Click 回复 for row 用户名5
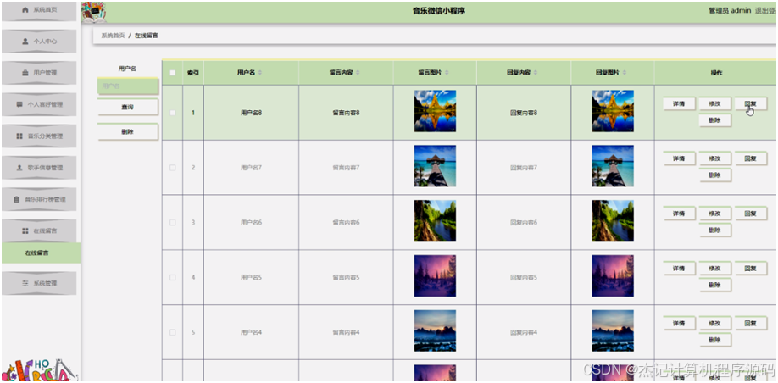Viewport: 778px width, 383px height. click(x=750, y=269)
